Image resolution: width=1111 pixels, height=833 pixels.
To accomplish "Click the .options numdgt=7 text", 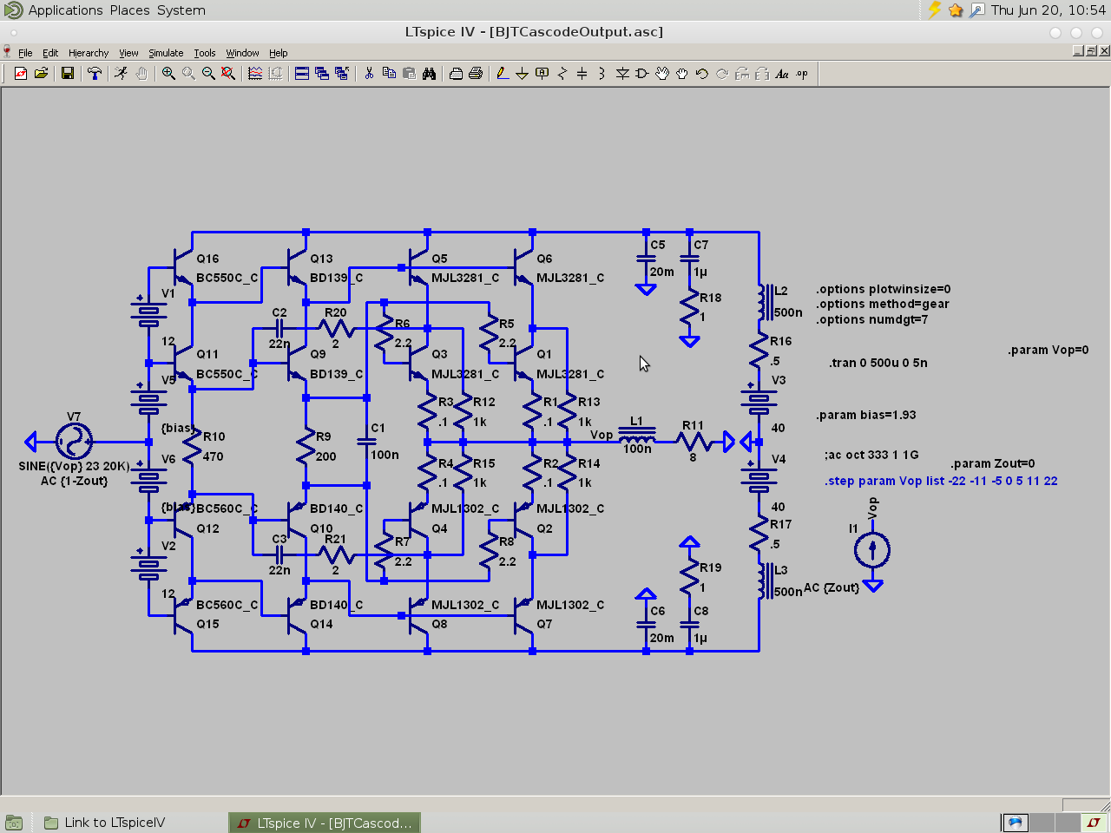I will 872,319.
